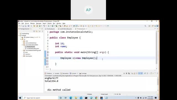Viewport: 177px width, 100px height.
Task: Toggle Mark Occurrences in toolbar
Action: click(76, 26)
